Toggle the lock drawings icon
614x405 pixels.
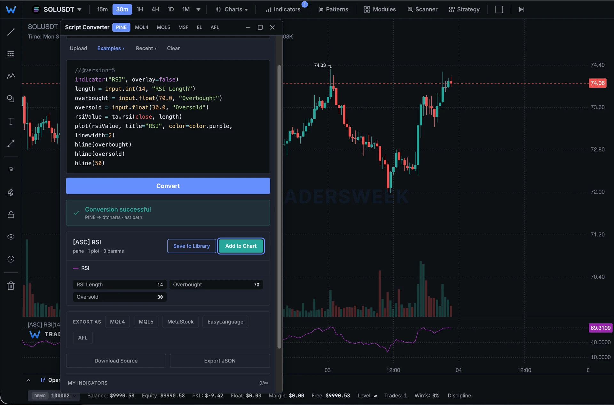pos(11,214)
